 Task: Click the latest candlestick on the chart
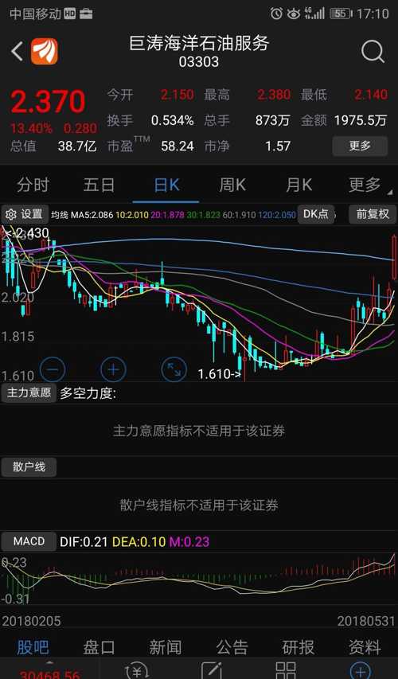click(x=395, y=258)
